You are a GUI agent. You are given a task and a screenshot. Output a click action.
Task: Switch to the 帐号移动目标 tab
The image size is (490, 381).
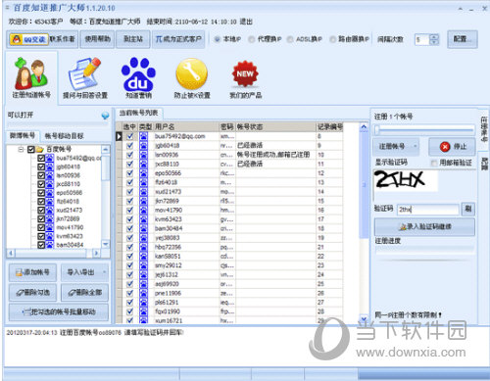[x=65, y=136]
